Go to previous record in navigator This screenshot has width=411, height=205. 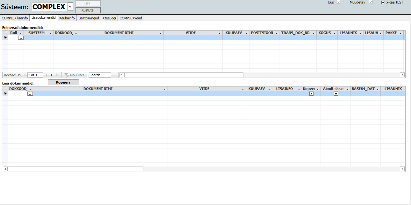click(24, 75)
